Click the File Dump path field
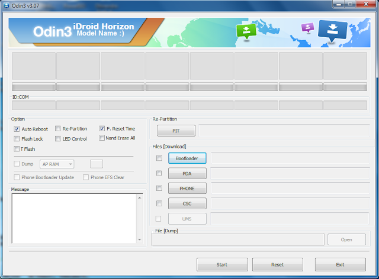The height and width of the screenshot is (279, 379). 238,239
